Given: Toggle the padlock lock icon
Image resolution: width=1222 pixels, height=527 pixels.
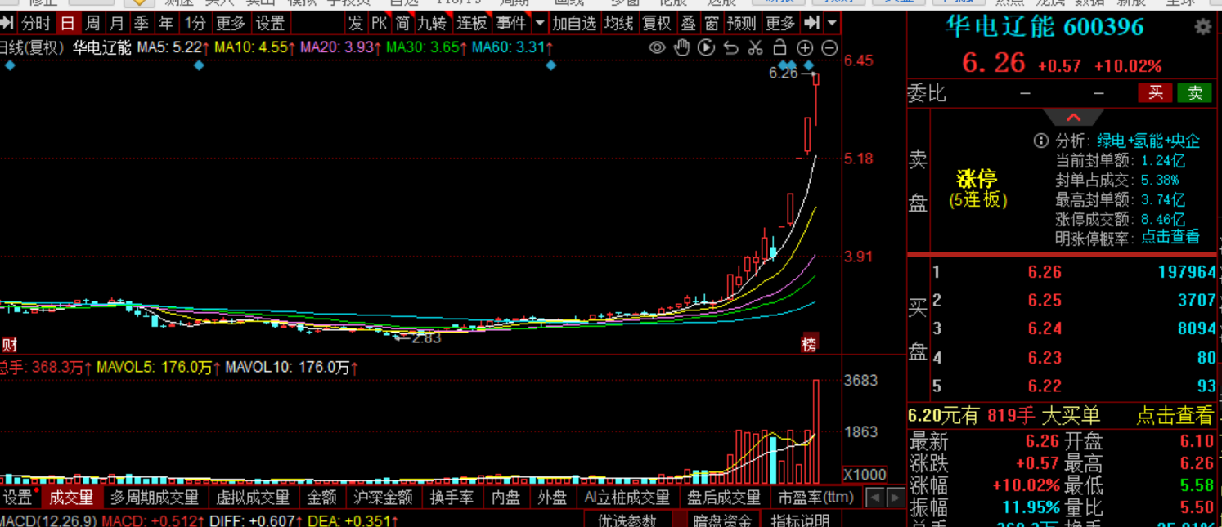Looking at the screenshot, I should 779,47.
